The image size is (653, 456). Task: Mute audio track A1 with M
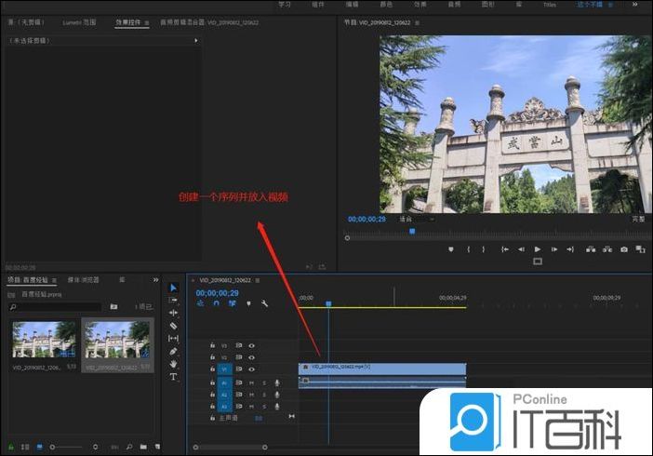pos(251,382)
